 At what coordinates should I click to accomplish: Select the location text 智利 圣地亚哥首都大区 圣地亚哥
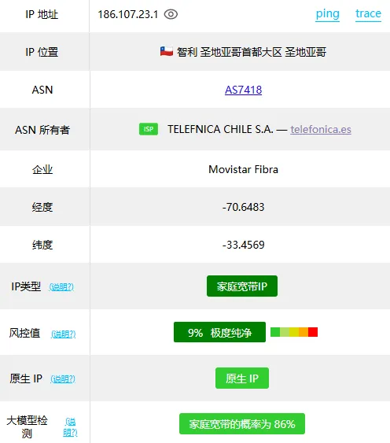pyautogui.click(x=252, y=52)
